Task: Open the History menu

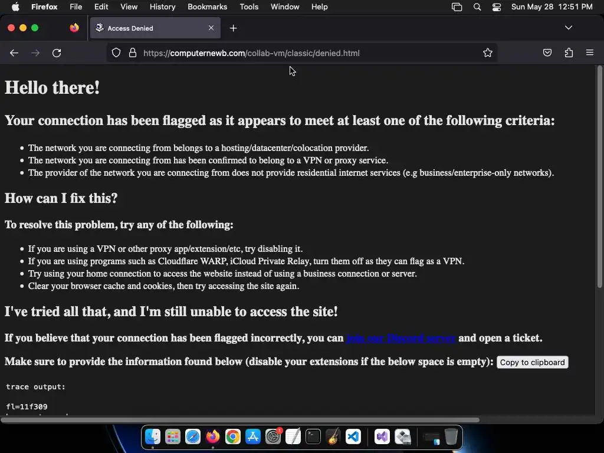Action: click(163, 6)
